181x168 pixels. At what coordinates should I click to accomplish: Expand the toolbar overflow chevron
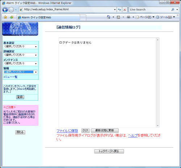tap(178, 15)
